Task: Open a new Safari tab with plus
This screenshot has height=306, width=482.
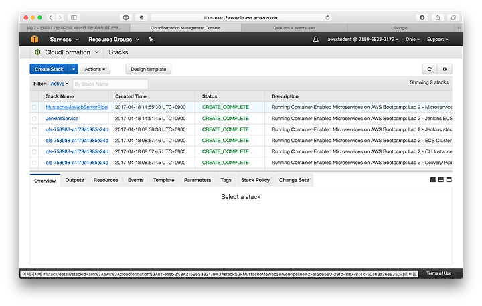Action: click(459, 28)
